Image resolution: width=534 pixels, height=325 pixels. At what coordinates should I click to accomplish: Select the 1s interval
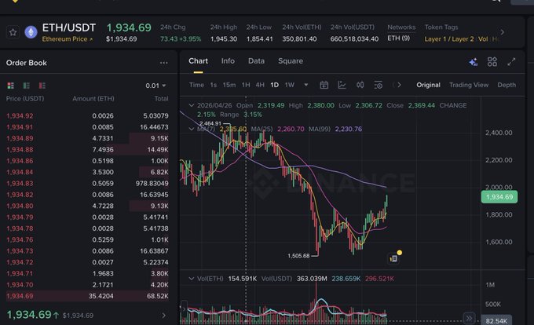point(213,85)
